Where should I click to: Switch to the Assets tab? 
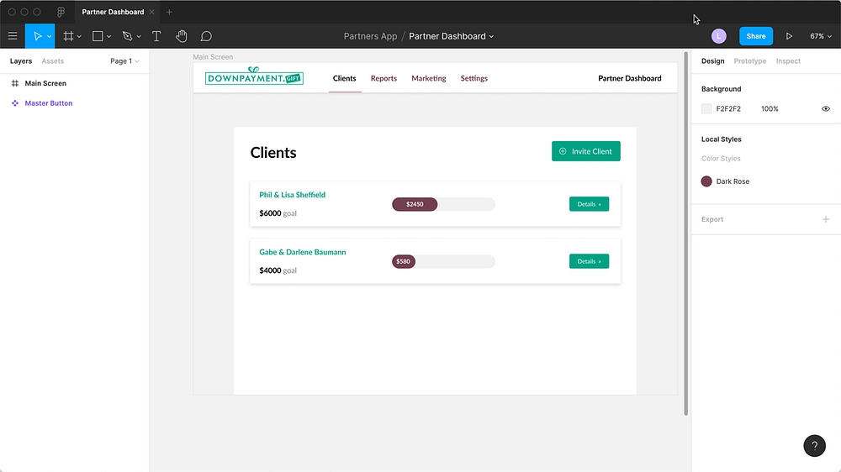tap(52, 61)
